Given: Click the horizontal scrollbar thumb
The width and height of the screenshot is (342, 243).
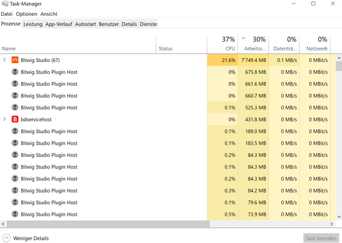Looking at the screenshot, I should tap(108, 224).
